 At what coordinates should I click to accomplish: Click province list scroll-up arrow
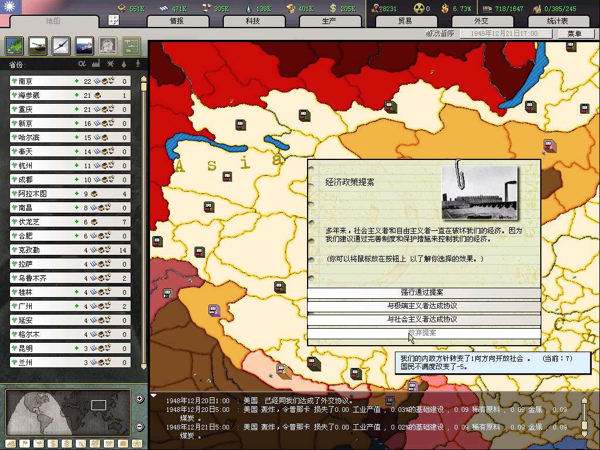144,79
